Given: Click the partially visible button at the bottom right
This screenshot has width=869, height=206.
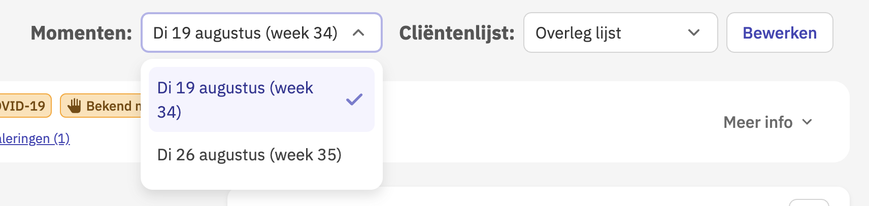Looking at the screenshot, I should click(x=809, y=202).
